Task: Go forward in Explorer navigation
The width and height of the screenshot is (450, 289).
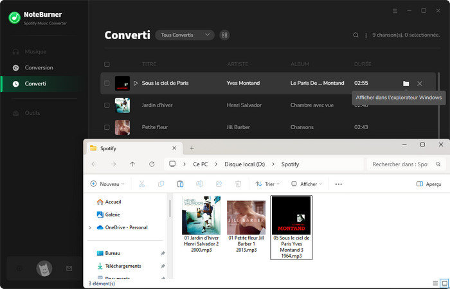Action: click(x=113, y=164)
